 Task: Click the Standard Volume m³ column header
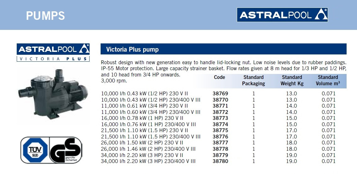tap(328, 81)
